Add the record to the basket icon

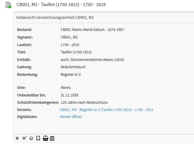(x=45, y=139)
